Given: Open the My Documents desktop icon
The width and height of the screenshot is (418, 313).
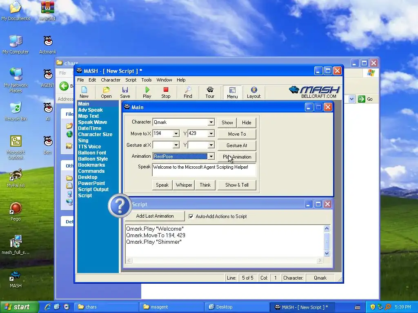Looking at the screenshot, I should (x=16, y=11).
